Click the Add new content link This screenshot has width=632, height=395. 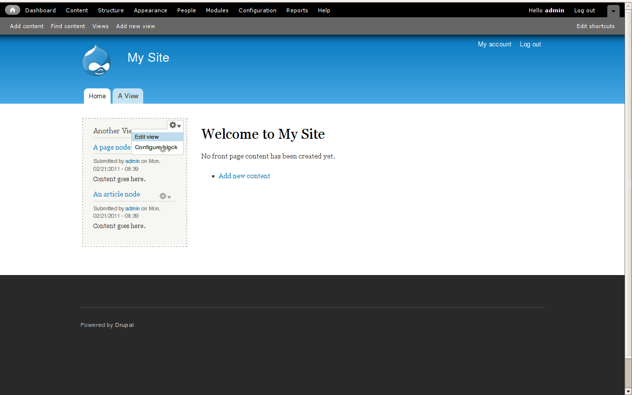[x=244, y=176]
